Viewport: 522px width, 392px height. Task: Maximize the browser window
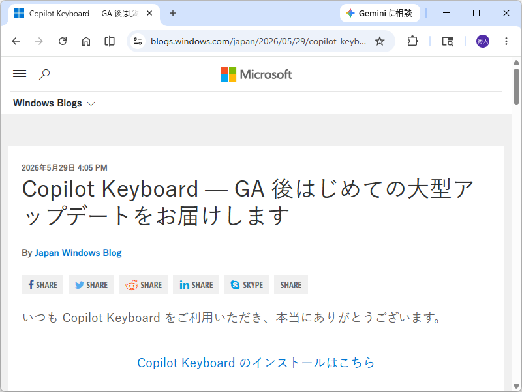[476, 13]
